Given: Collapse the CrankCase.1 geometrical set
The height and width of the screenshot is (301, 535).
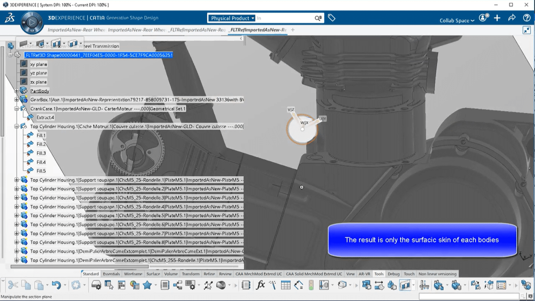Looking at the screenshot, I should point(16,109).
